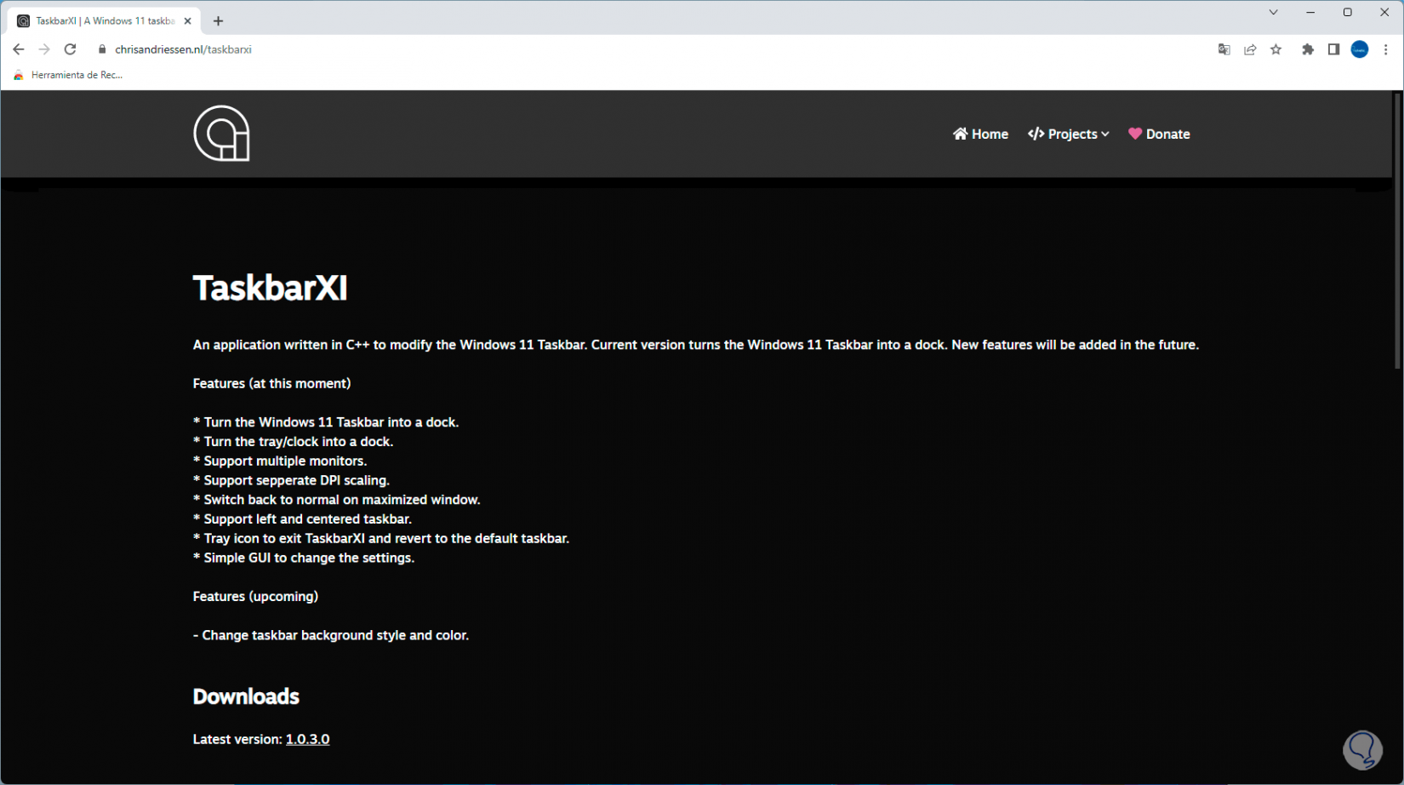Close the TaskbarXI tab

tap(187, 21)
